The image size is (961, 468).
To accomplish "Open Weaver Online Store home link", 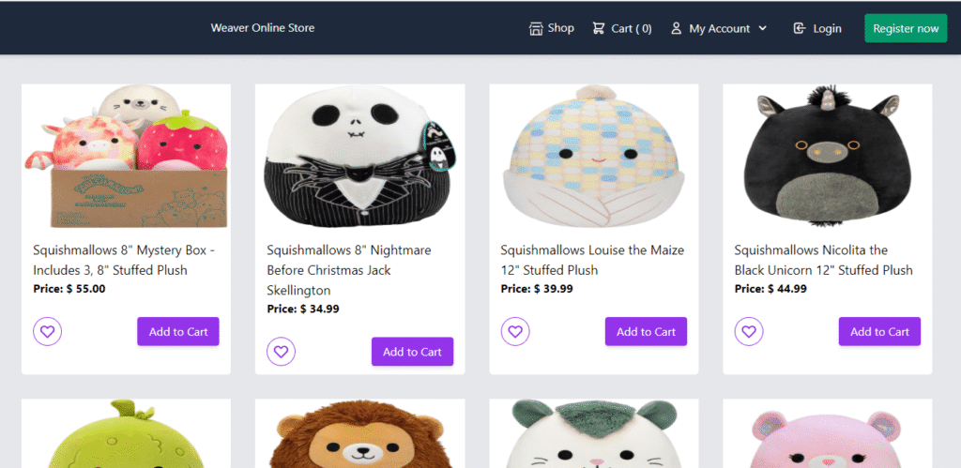I will 263,28.
